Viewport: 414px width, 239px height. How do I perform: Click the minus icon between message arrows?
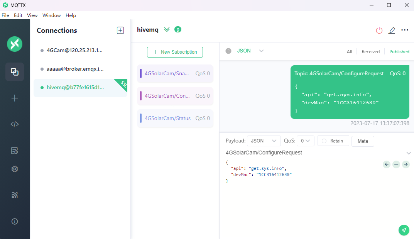click(396, 164)
